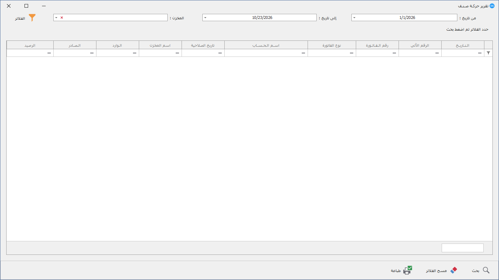Sort by اسم الحساب column header
499x280 pixels.
click(x=266, y=45)
